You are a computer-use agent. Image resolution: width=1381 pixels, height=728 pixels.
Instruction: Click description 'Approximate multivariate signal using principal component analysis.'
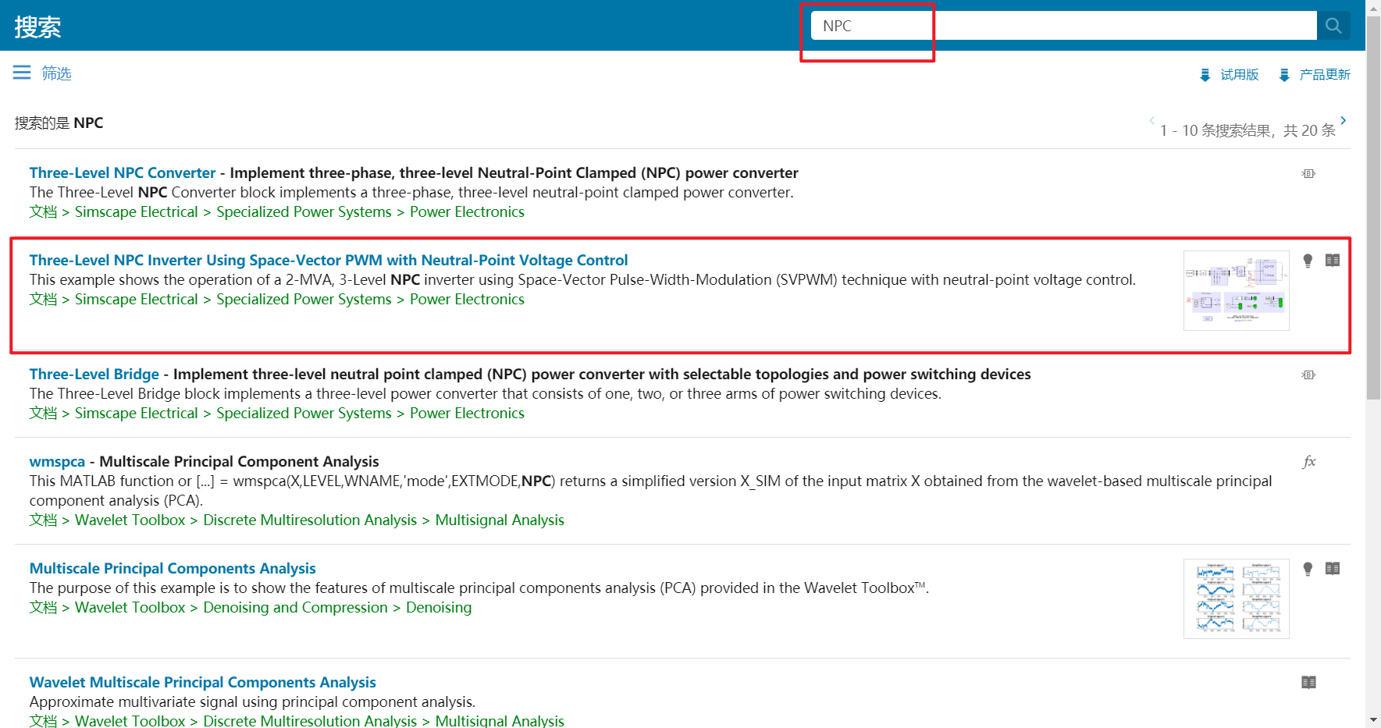[x=252, y=702]
